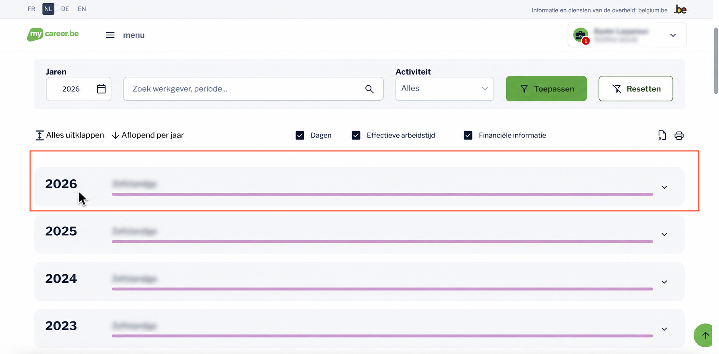Image resolution: width=719 pixels, height=354 pixels.
Task: Uncheck the Financiële informatie checkbox
Action: click(468, 136)
